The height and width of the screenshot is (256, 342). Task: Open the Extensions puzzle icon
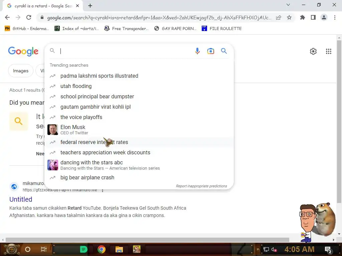pos(303,17)
